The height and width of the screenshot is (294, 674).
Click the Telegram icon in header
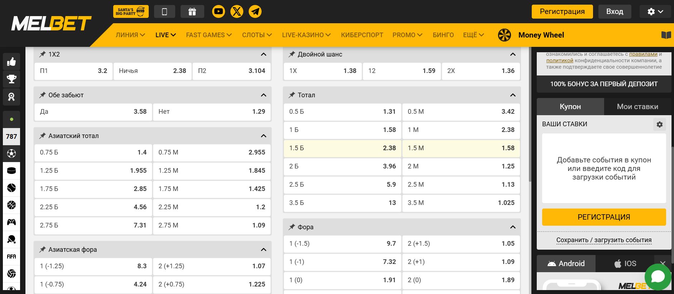pyautogui.click(x=255, y=11)
